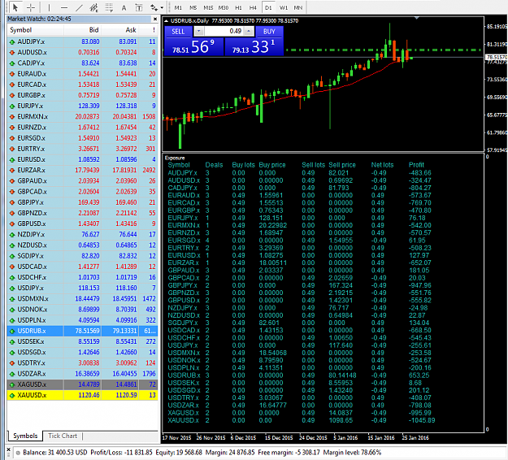Toggle the D1 daily timeframe button
Image resolution: width=508 pixels, height=460 pixels.
(268, 7)
